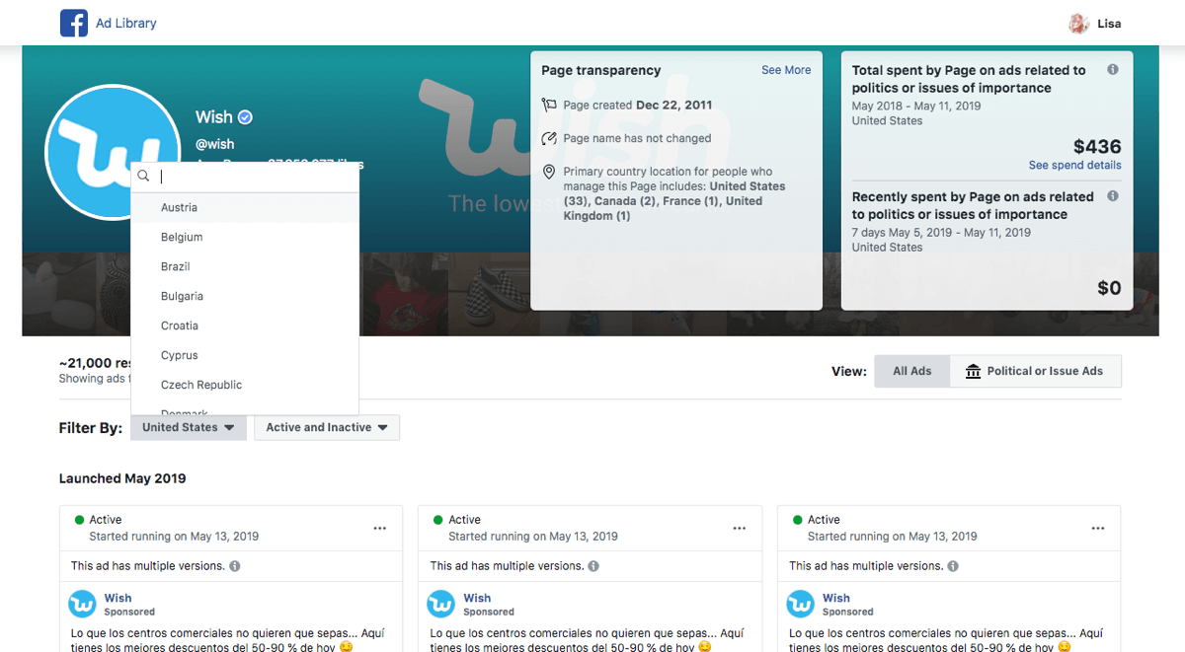Click the Page created Dec 22, 2011 text
1185x652 pixels.
638,105
